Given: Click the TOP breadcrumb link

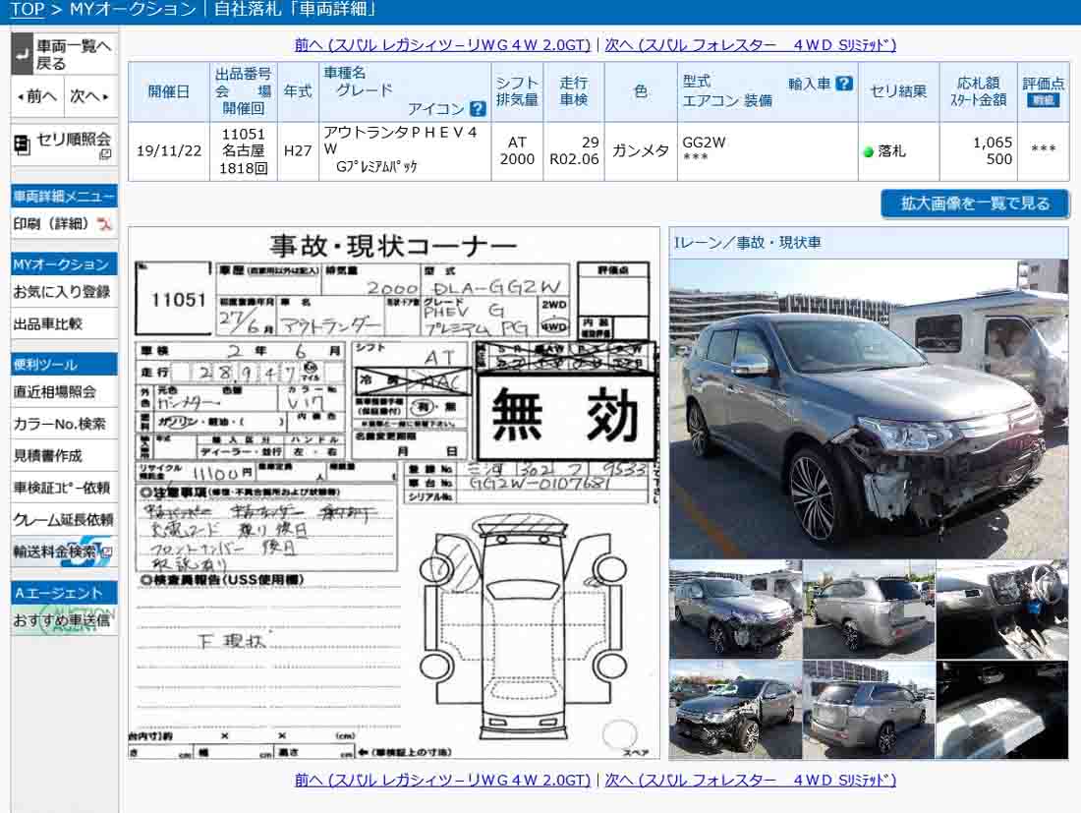Looking at the screenshot, I should (x=28, y=9).
